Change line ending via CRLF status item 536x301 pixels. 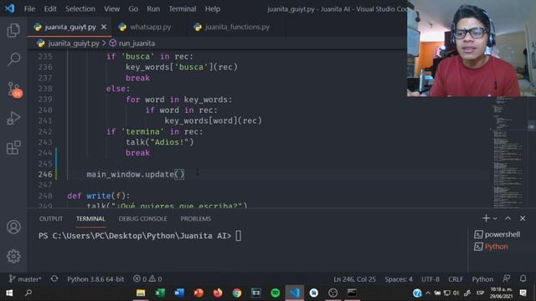point(456,279)
